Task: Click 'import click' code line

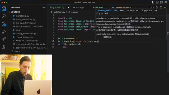Action: click(65, 18)
